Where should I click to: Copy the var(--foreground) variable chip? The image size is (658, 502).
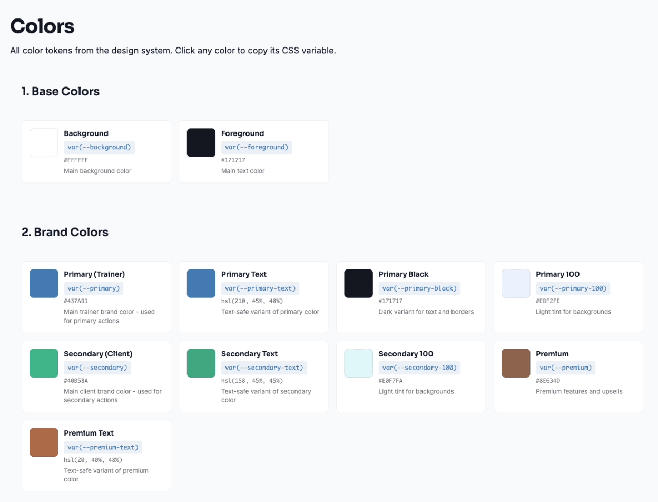point(257,147)
